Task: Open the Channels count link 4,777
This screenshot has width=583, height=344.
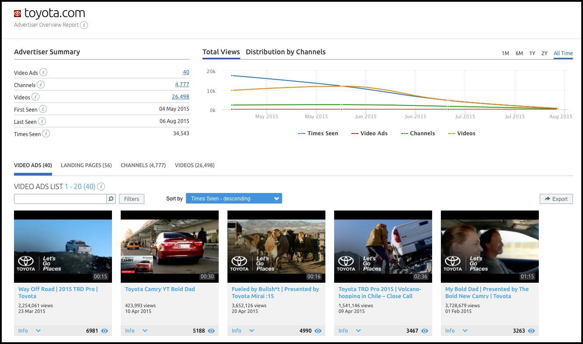Action: tap(182, 84)
